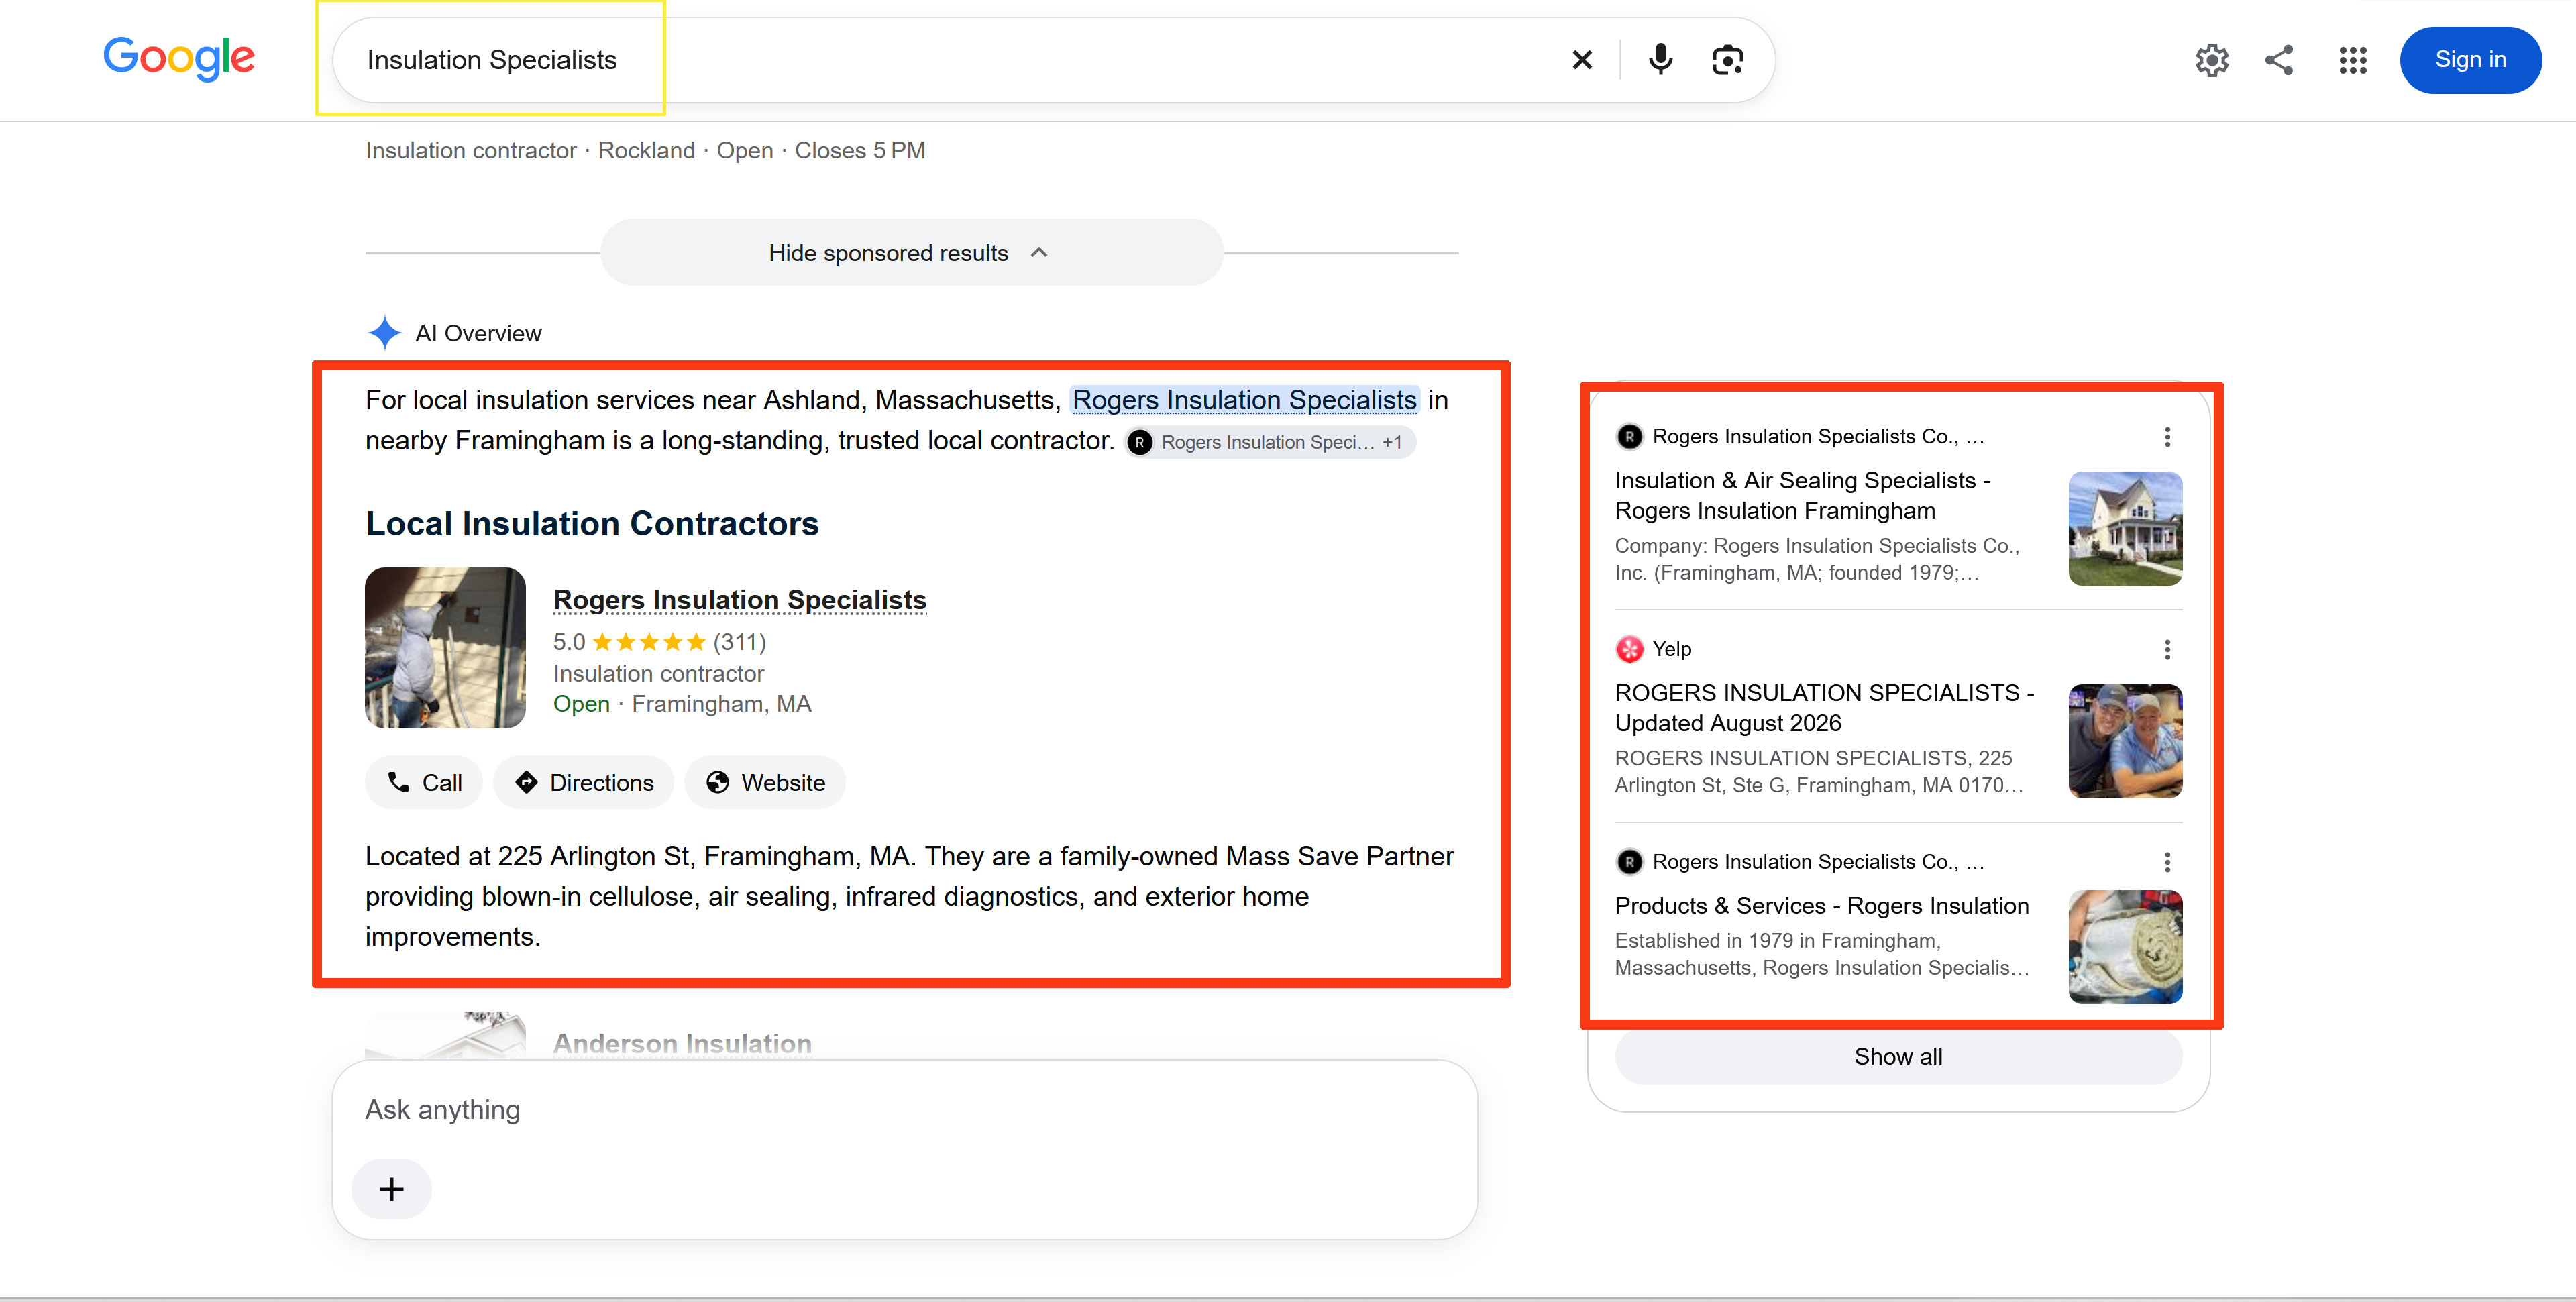This screenshot has width=2576, height=1302.
Task: Click the Local Insulation Contractors heading
Action: (592, 524)
